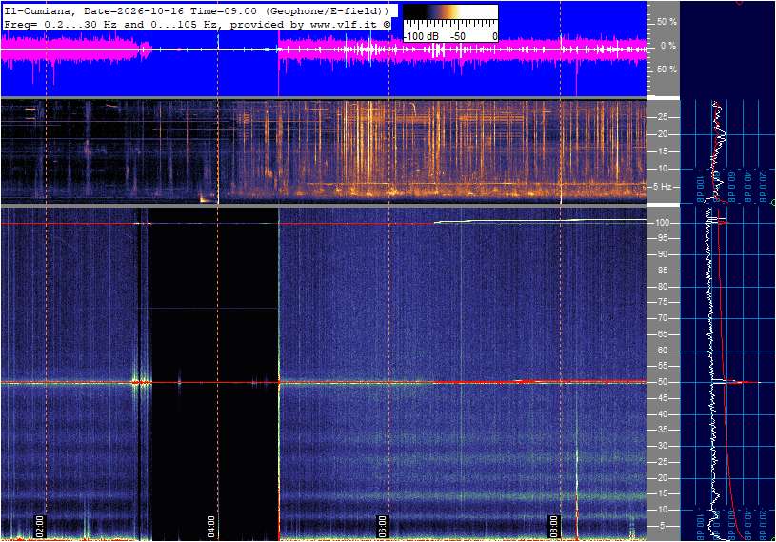Click '55' on the E-field frequency axis
Image resolution: width=776 pixels, height=542 pixels.
pos(662,366)
